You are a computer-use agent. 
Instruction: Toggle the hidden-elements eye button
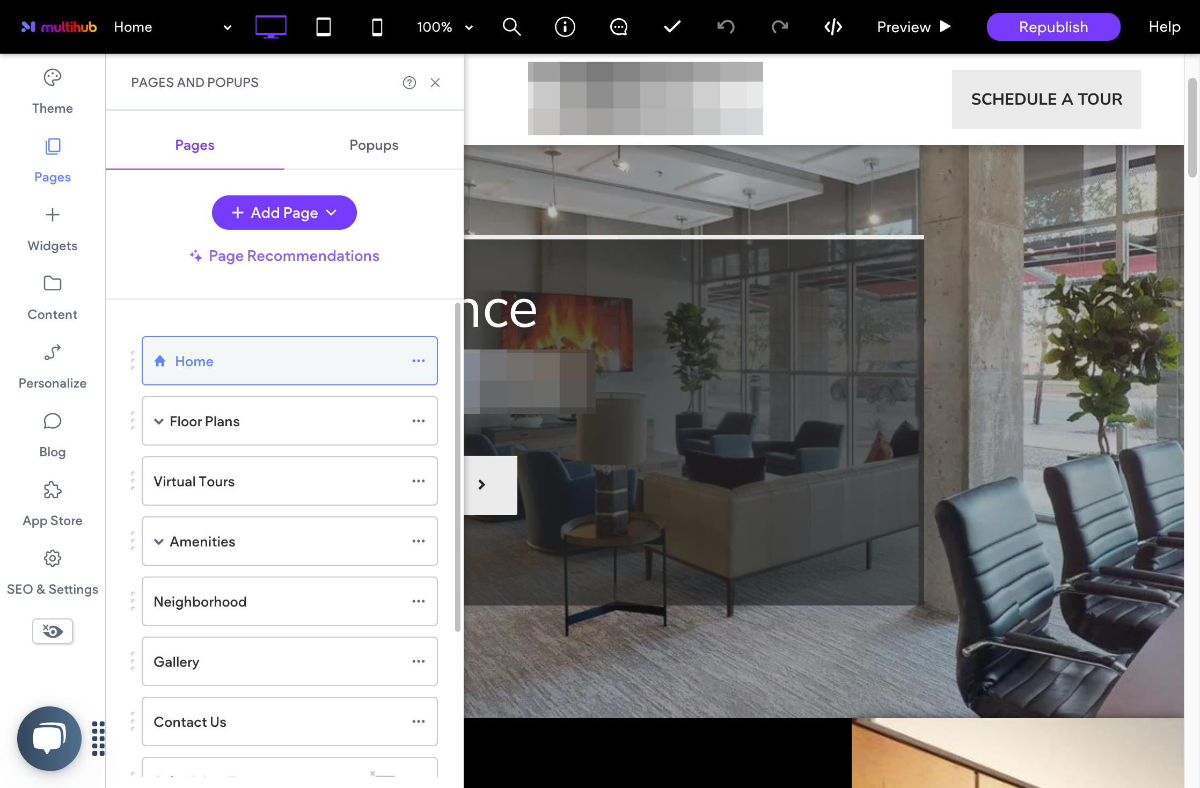click(53, 631)
